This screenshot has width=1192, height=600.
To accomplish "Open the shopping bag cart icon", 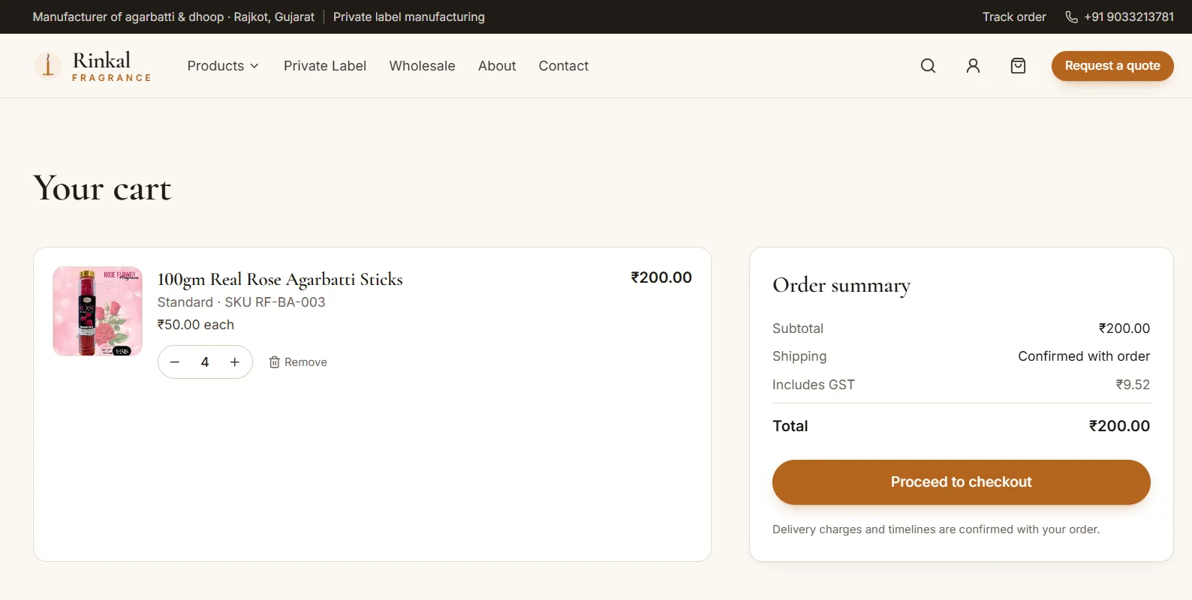I will [x=1018, y=66].
